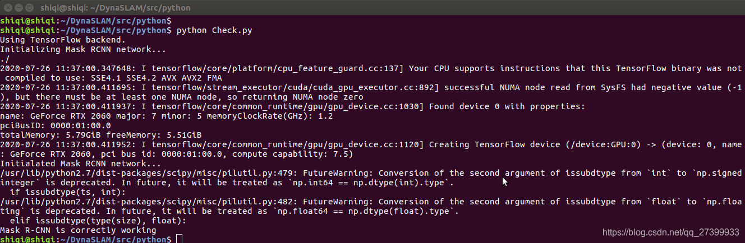Click the "./" output line
The image size is (745, 243).
[5, 59]
